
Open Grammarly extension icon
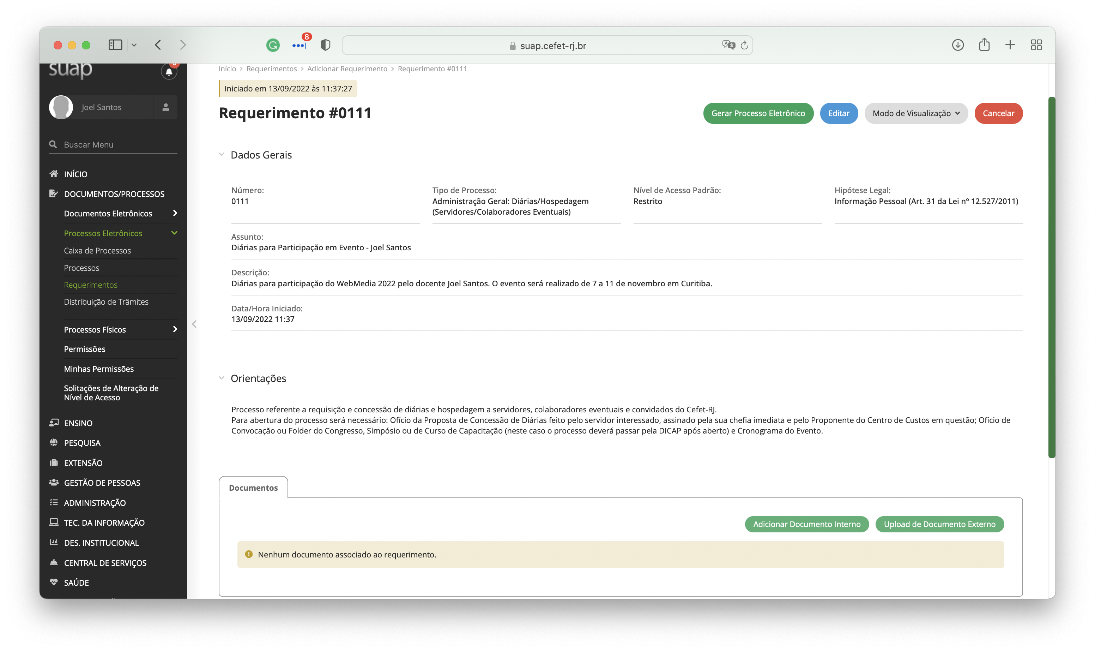[273, 45]
